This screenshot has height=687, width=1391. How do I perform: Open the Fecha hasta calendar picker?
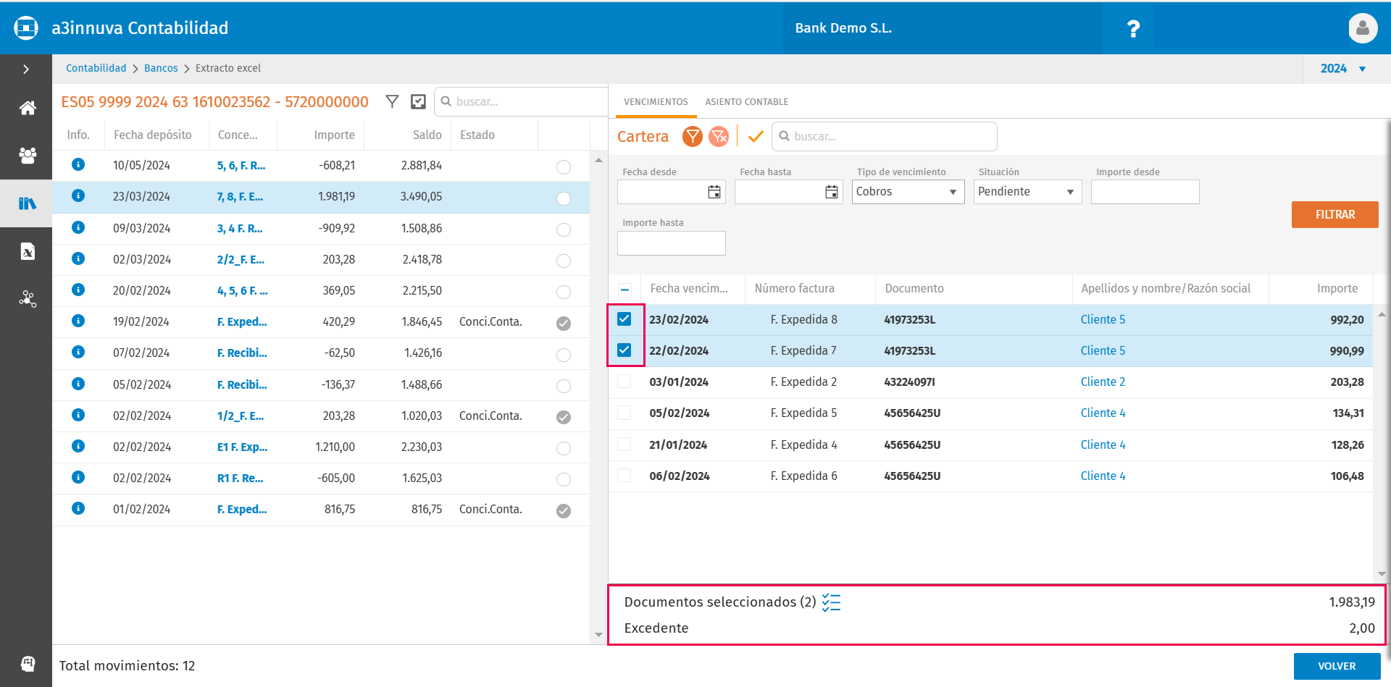[832, 192]
